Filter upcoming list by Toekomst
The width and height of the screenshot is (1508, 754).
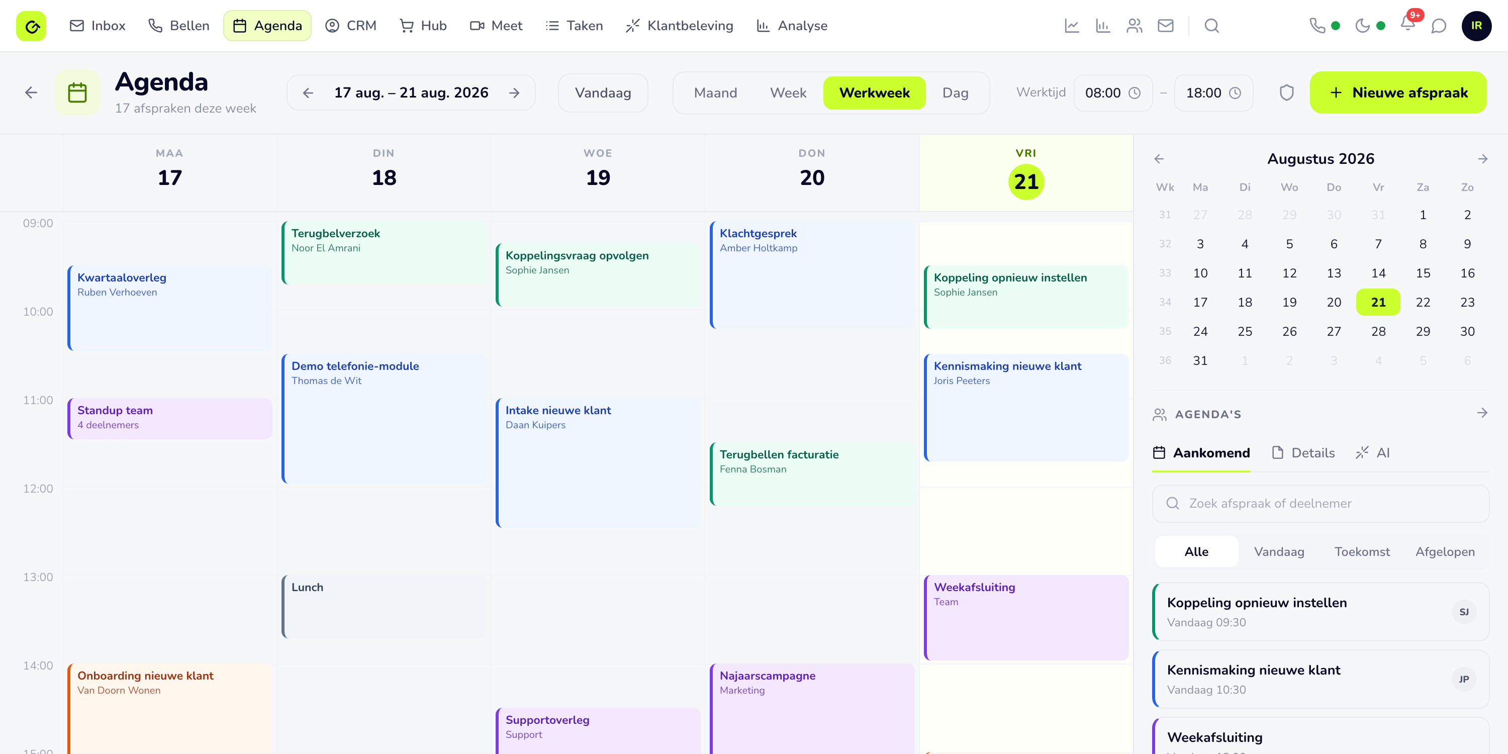coord(1362,551)
